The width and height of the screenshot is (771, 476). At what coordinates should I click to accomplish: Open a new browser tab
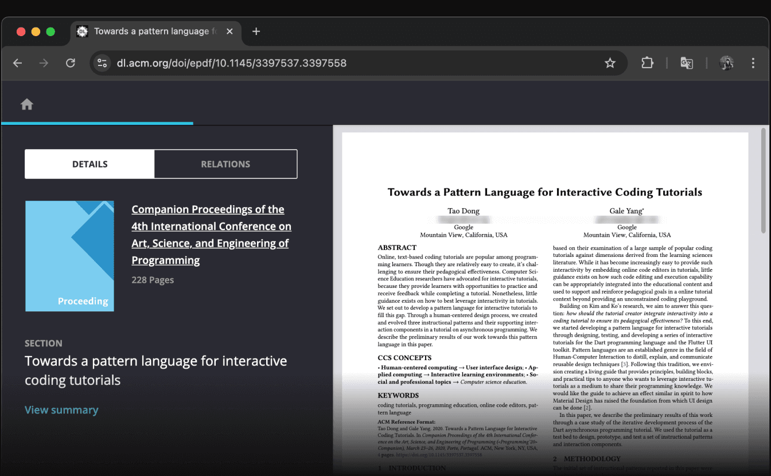pyautogui.click(x=256, y=32)
